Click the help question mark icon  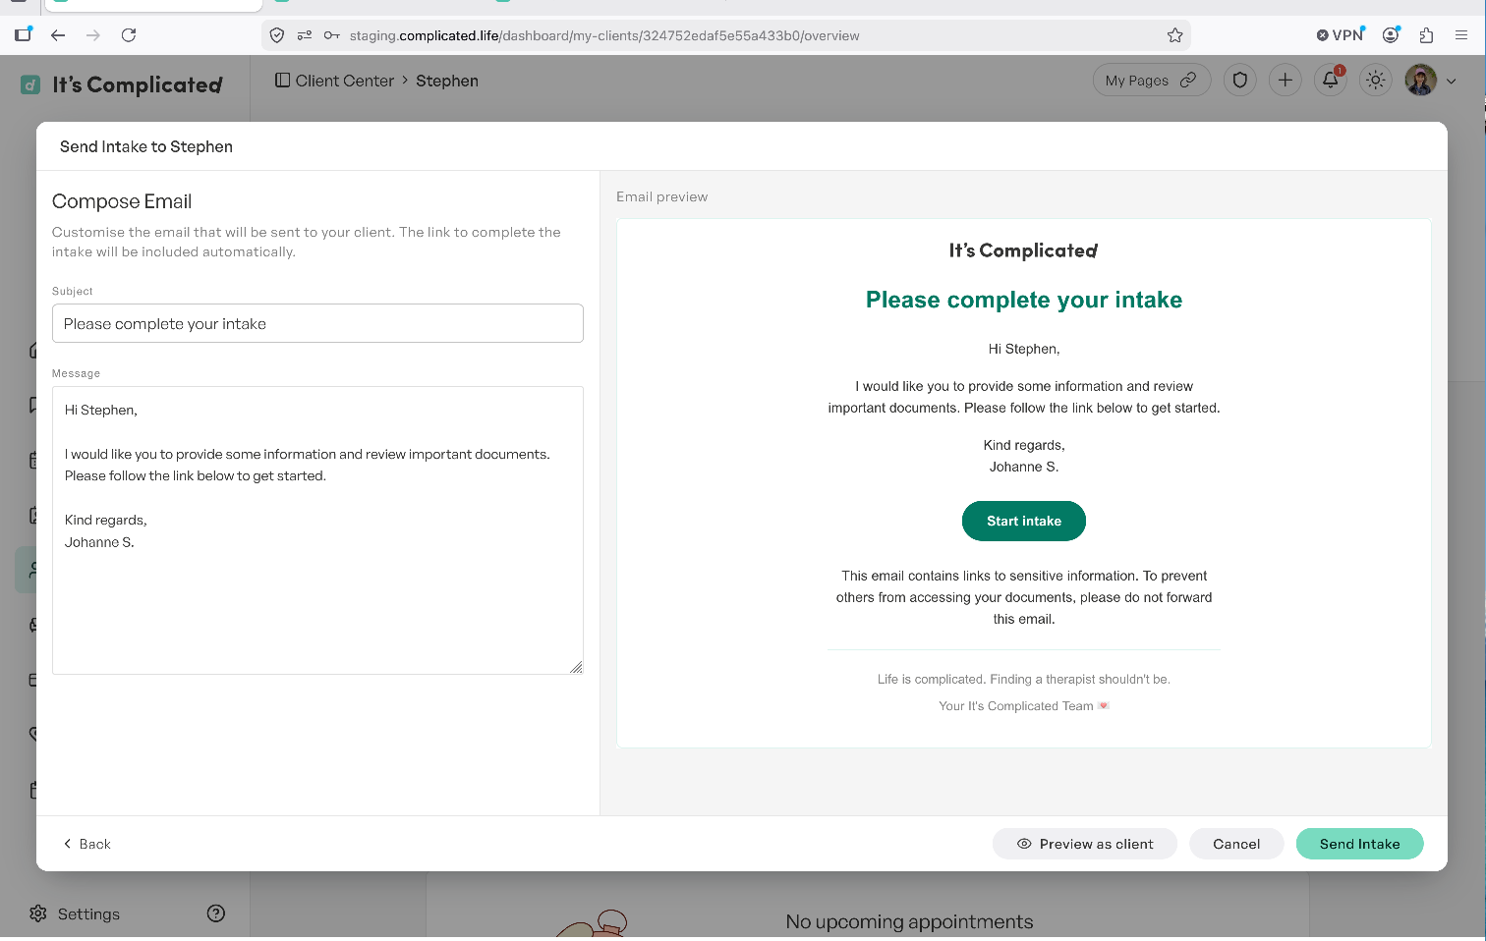[x=216, y=913]
